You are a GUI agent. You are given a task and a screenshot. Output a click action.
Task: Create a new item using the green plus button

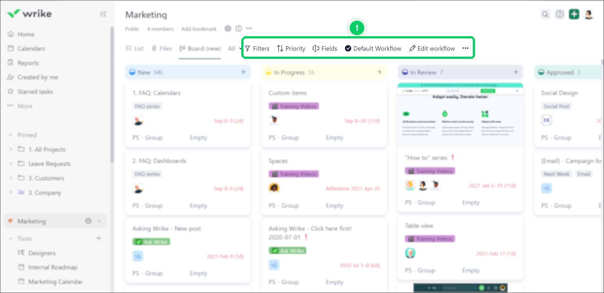tap(574, 14)
